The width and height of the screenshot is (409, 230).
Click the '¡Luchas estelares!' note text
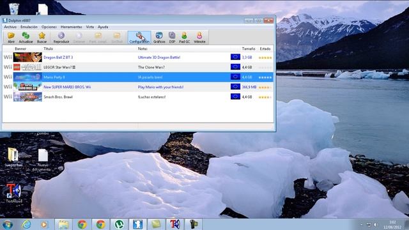(x=151, y=97)
